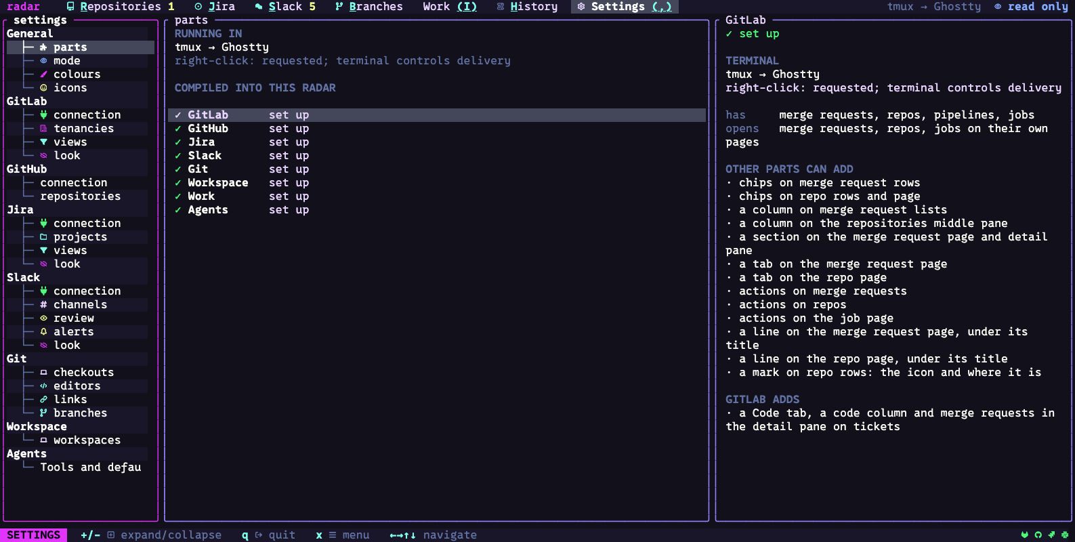The height and width of the screenshot is (542, 1075).
Task: Collapse the GitHub group in settings tree
Action: pyautogui.click(x=27, y=169)
